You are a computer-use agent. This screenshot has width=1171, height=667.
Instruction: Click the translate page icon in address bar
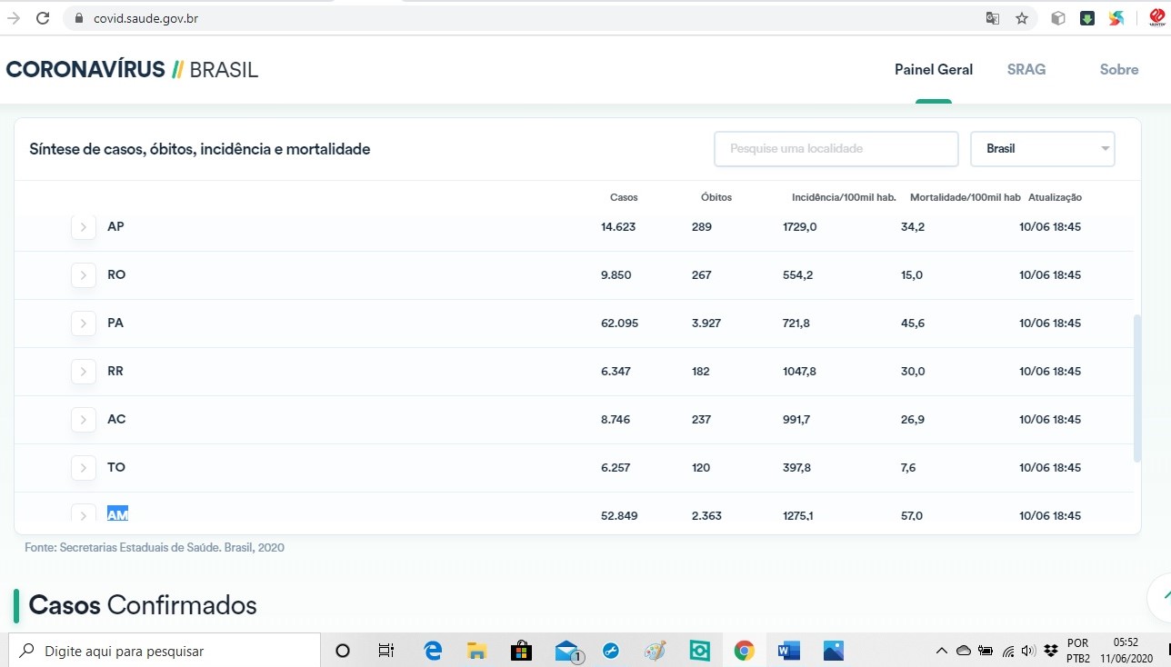993,18
